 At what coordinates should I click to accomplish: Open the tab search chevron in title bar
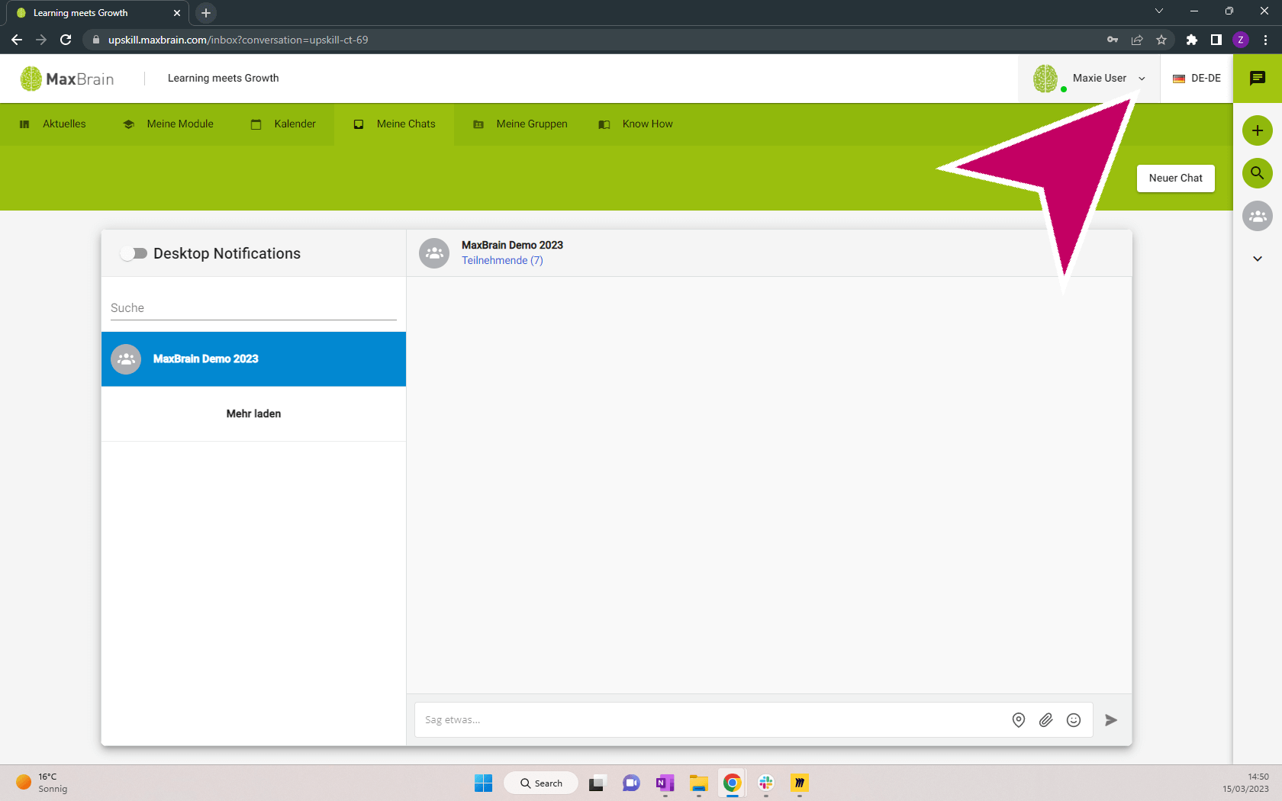[1159, 11]
